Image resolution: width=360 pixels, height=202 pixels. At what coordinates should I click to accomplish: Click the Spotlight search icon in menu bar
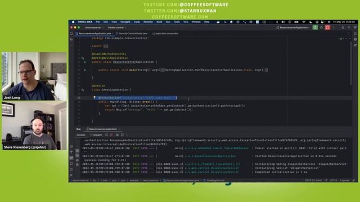tap(225, 22)
